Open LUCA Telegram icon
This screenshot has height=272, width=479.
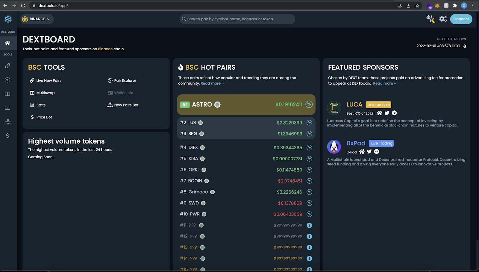point(394,113)
